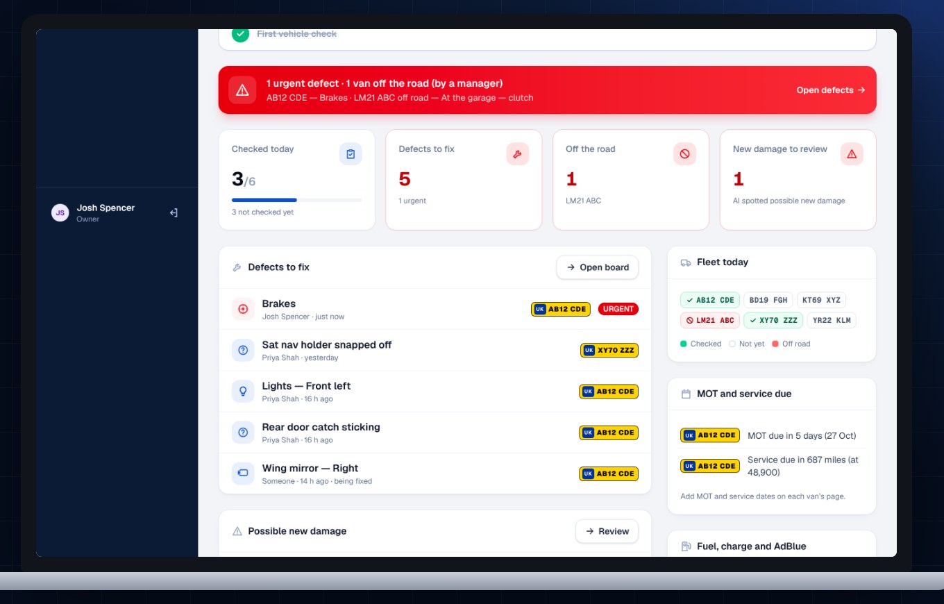The width and height of the screenshot is (944, 604).
Task: Click the prohibited icon on Off the road card
Action: click(684, 154)
